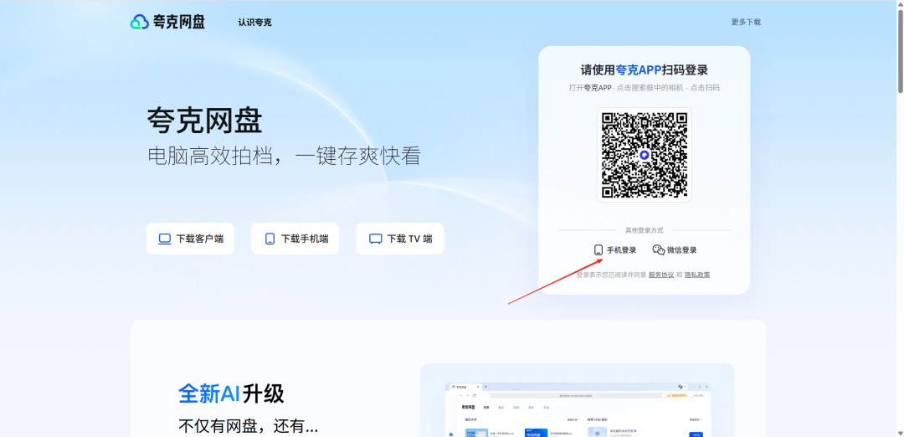Screen dimensions: 904x437
Task: Click the page vertical scrollbar thumb
Action: coord(900,50)
